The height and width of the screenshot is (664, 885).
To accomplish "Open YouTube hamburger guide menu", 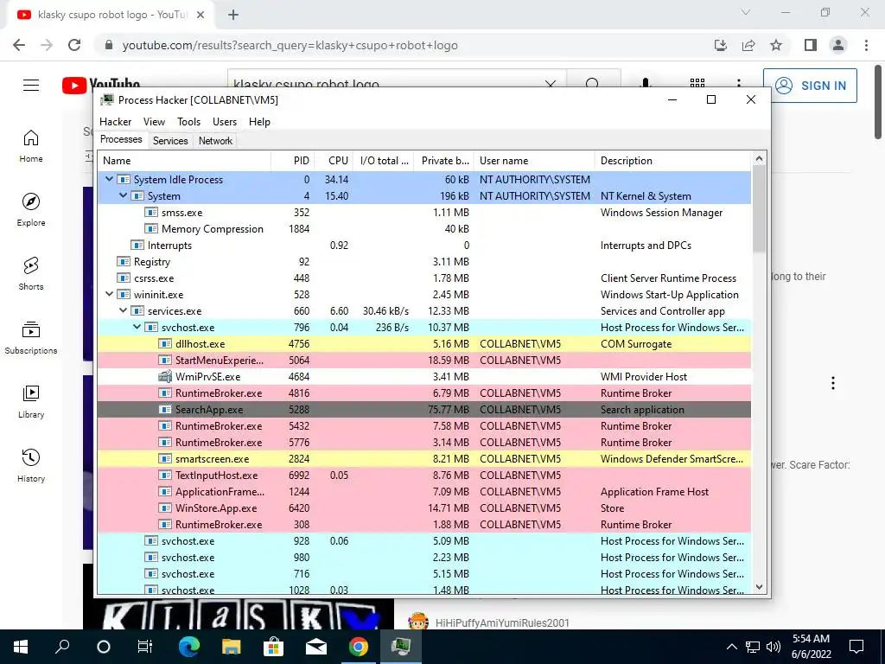I will pyautogui.click(x=31, y=86).
